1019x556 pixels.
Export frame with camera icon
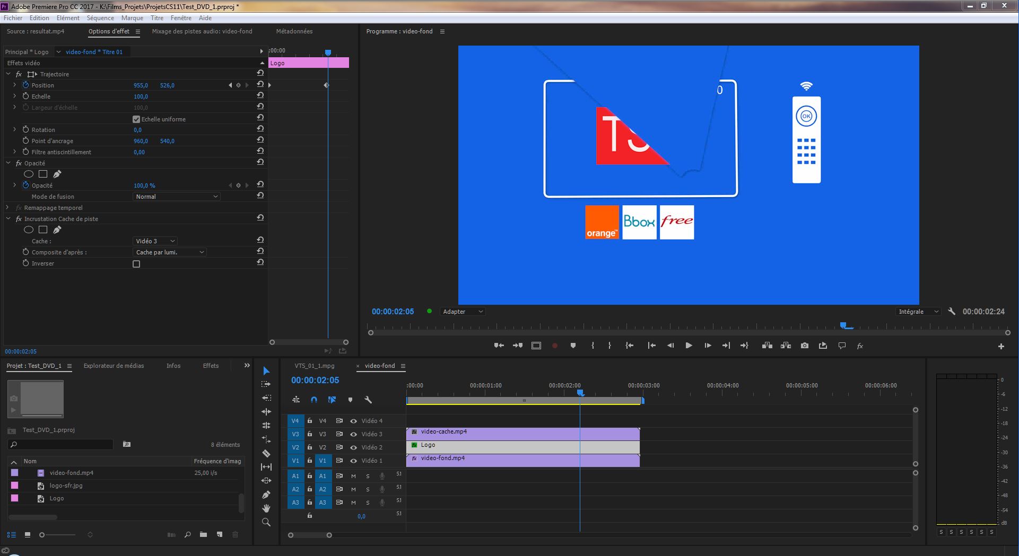pos(805,346)
